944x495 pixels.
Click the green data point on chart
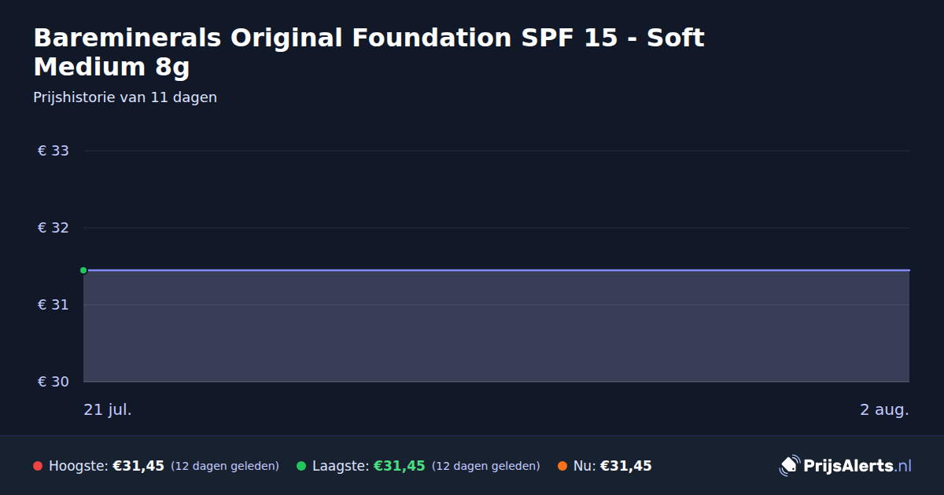[83, 270]
